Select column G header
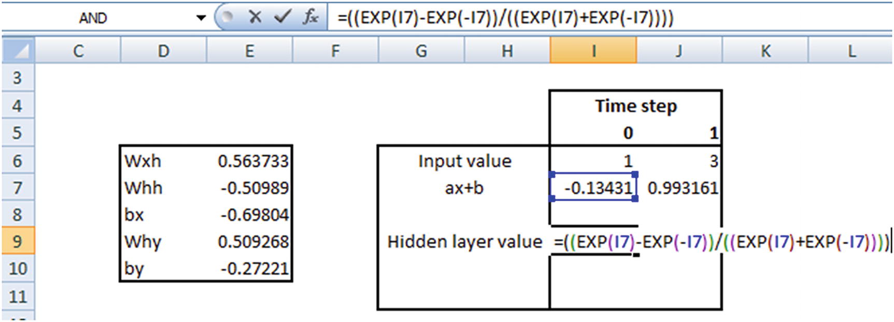Viewport: 894px width, 322px height. click(x=421, y=51)
